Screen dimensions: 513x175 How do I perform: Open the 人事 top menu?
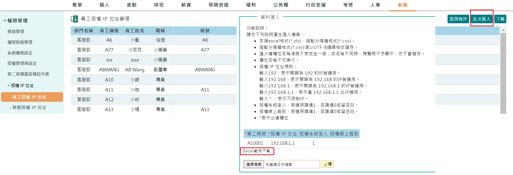[x=375, y=5]
